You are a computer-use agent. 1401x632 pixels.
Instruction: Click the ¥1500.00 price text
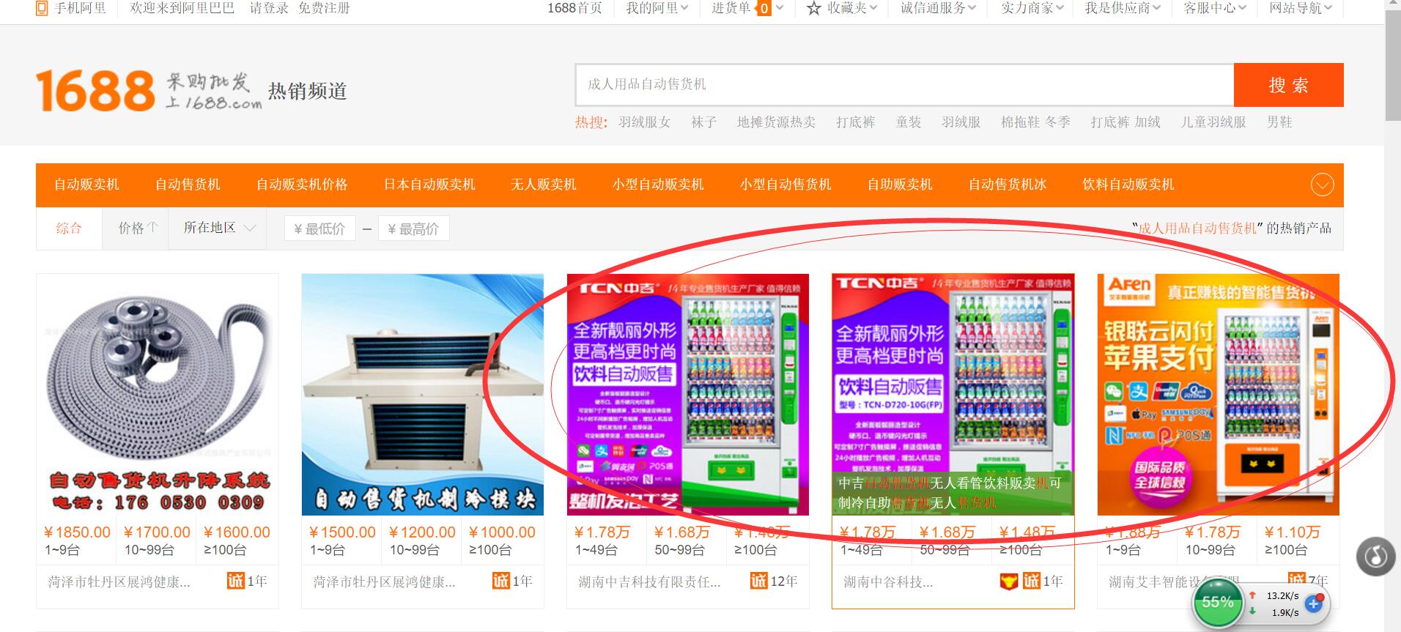pos(342,532)
